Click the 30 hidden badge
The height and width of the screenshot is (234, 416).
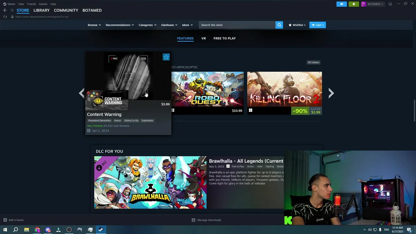click(x=314, y=62)
